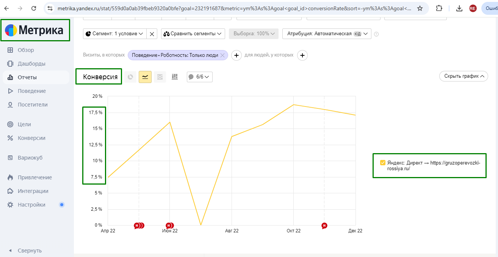Image resolution: width=498 pixels, height=257 pixels.
Task: Add people condition with plus icon
Action: (x=302, y=55)
